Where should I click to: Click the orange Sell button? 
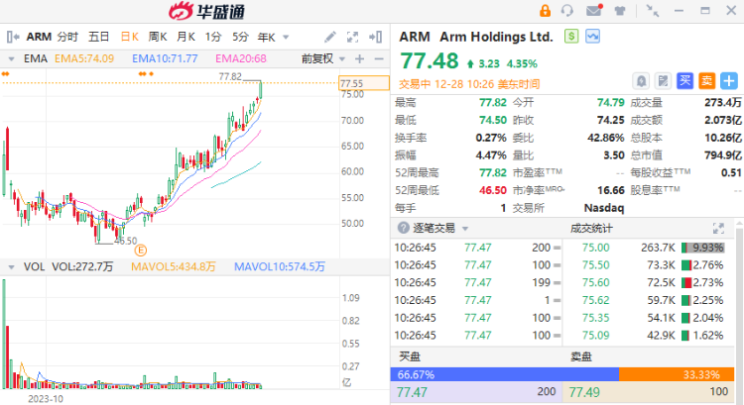tap(706, 81)
